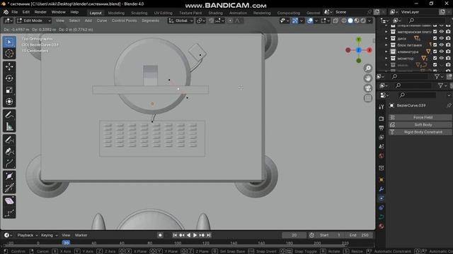Toggle proportional editing in header
Screen dimensions: 453x254
tap(230, 20)
